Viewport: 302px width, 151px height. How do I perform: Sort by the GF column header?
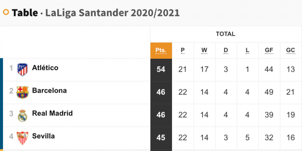269,50
